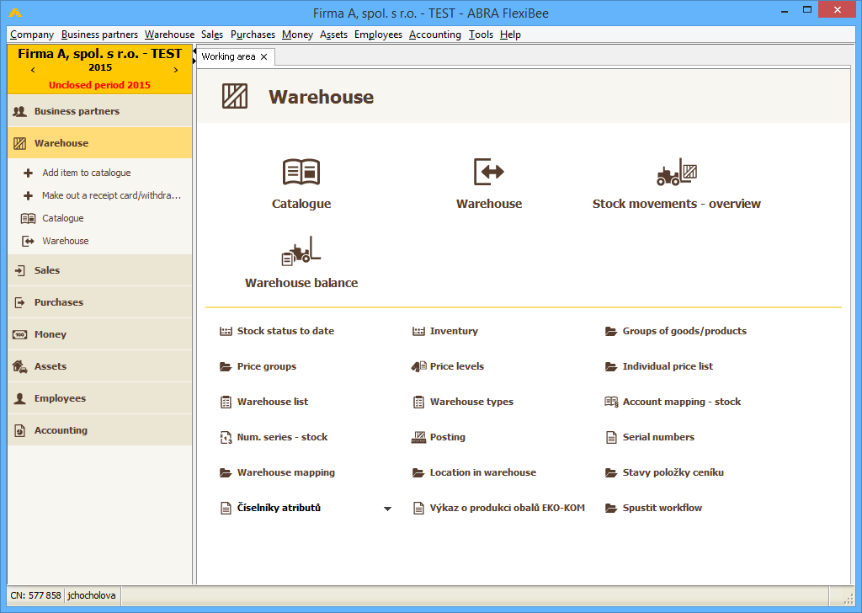Click the plus icon for Make out a receipt card

pyautogui.click(x=28, y=195)
